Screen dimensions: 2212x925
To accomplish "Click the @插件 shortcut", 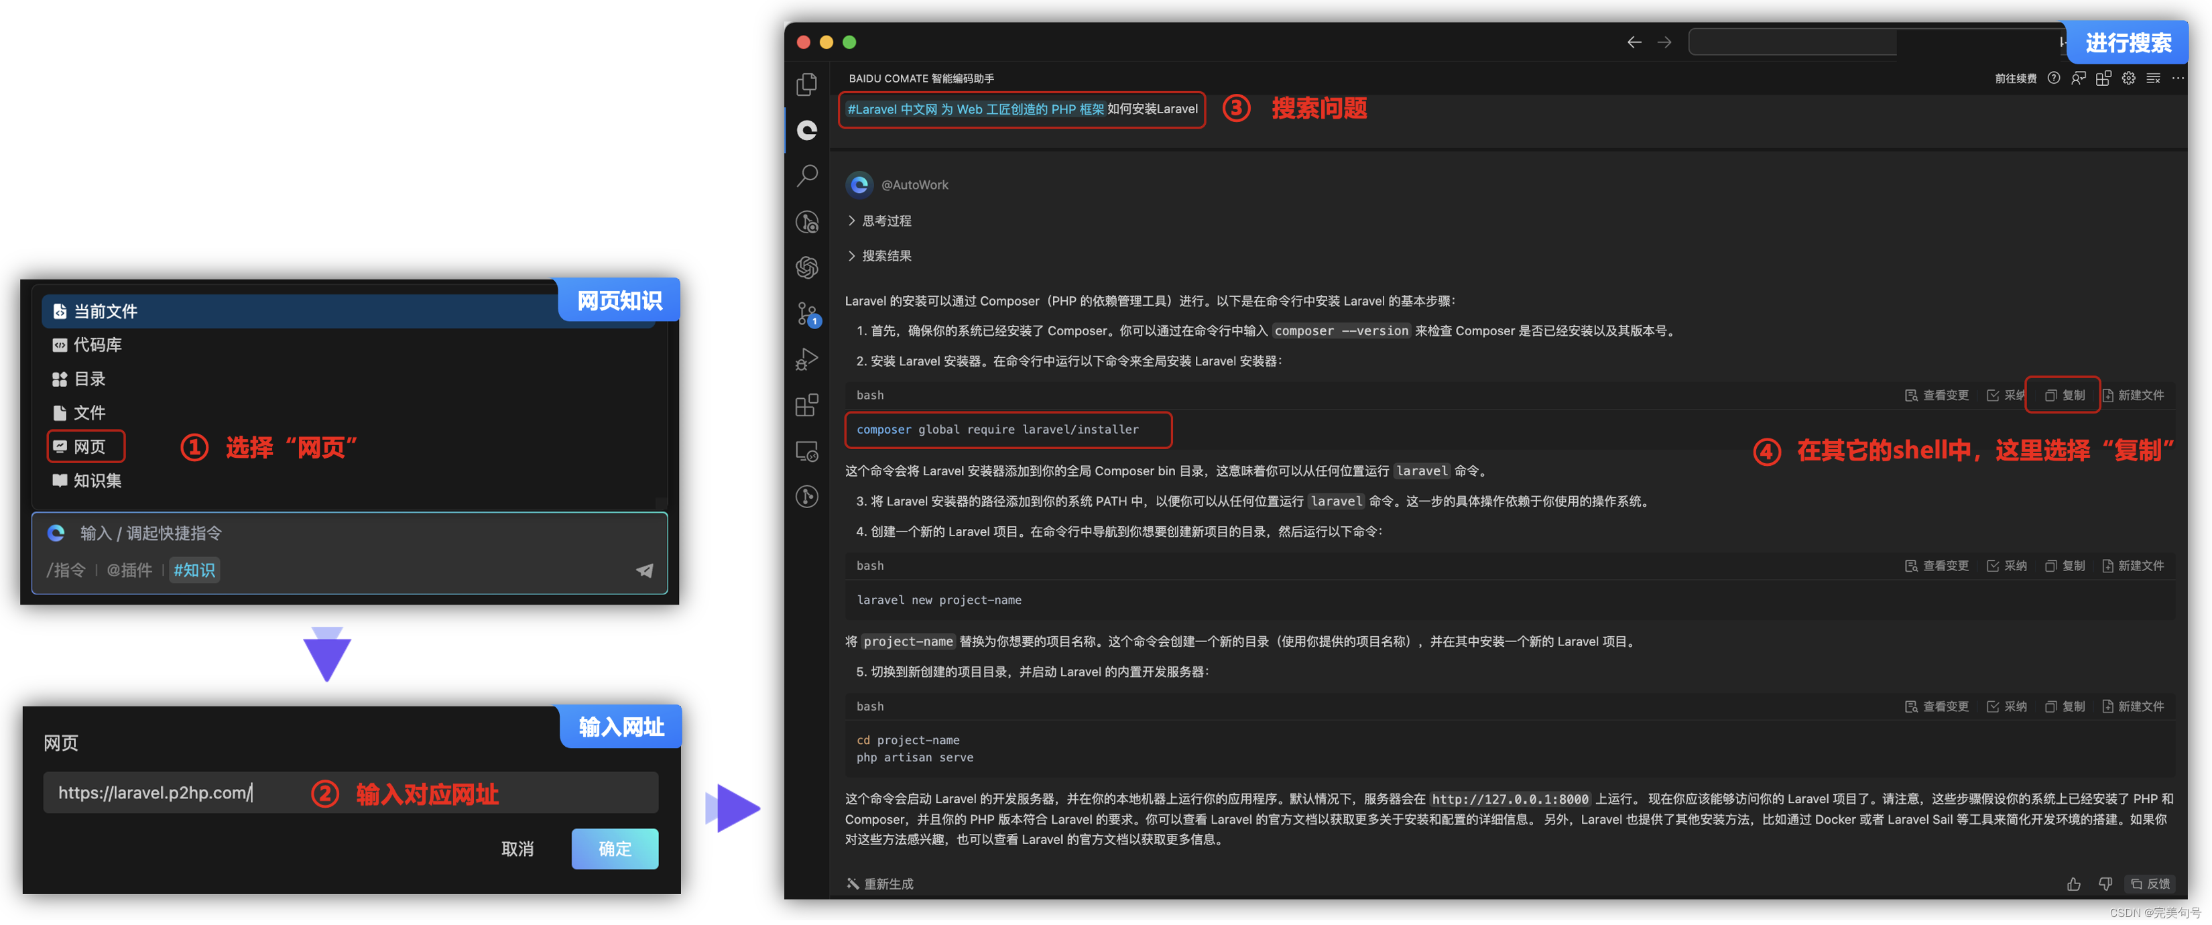I will tap(129, 570).
